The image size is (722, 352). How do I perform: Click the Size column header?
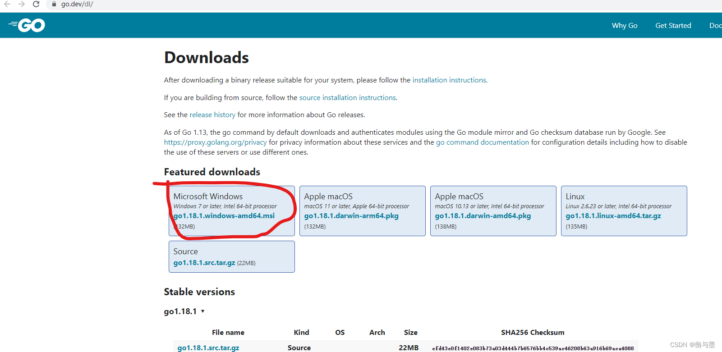[x=410, y=333]
